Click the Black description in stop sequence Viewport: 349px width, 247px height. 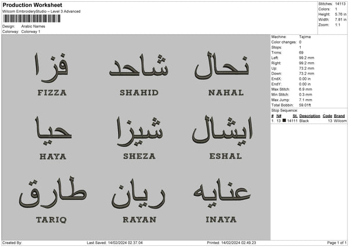[304, 121]
